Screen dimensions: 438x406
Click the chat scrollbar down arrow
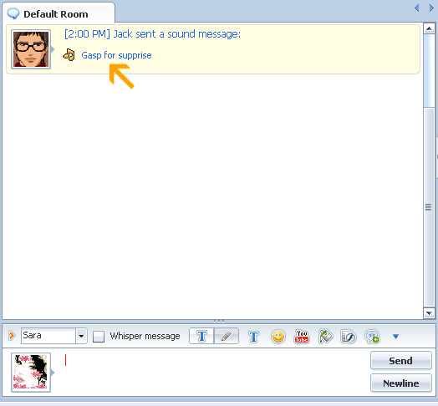[429, 313]
